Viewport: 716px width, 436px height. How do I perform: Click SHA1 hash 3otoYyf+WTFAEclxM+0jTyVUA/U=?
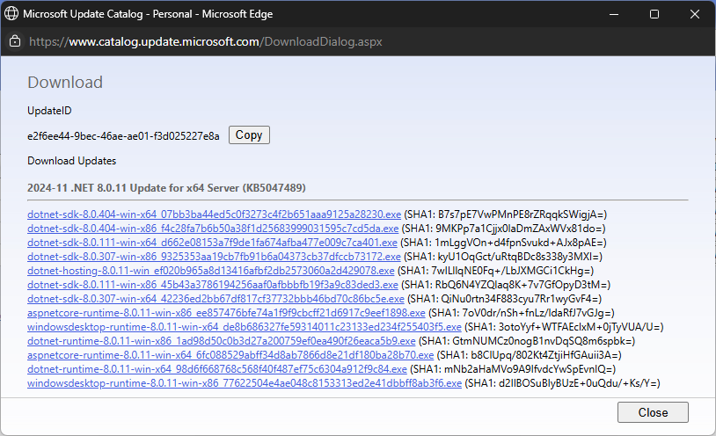579,327
